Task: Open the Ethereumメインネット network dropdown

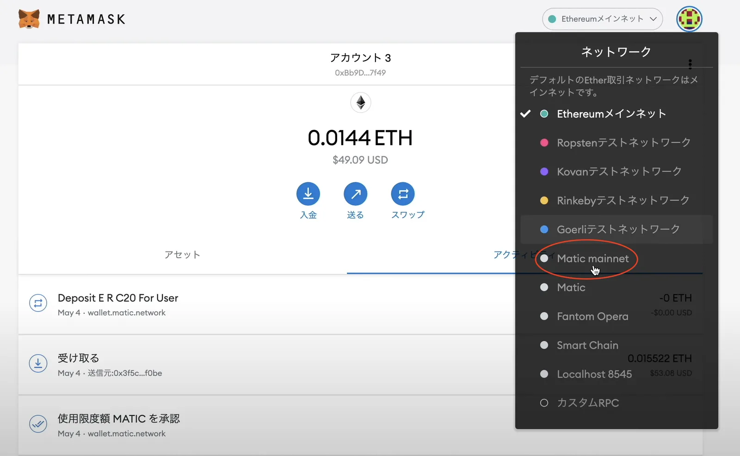Action: 602,19
